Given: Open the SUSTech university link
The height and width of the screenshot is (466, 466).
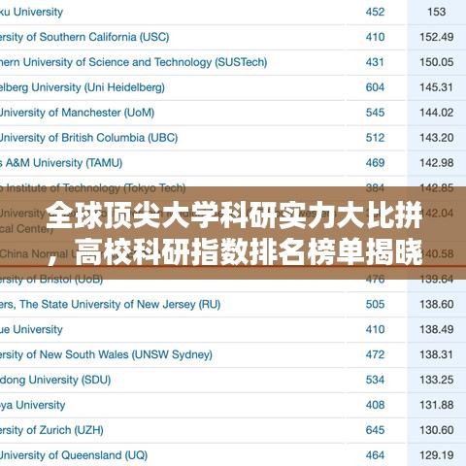Looking at the screenshot, I should coord(134,62).
